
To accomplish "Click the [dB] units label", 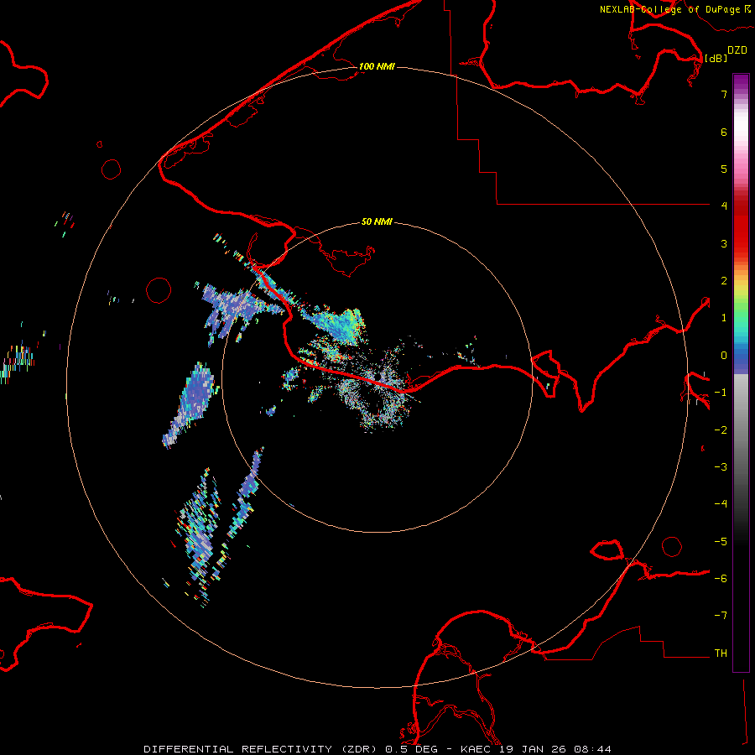I will pos(716,58).
